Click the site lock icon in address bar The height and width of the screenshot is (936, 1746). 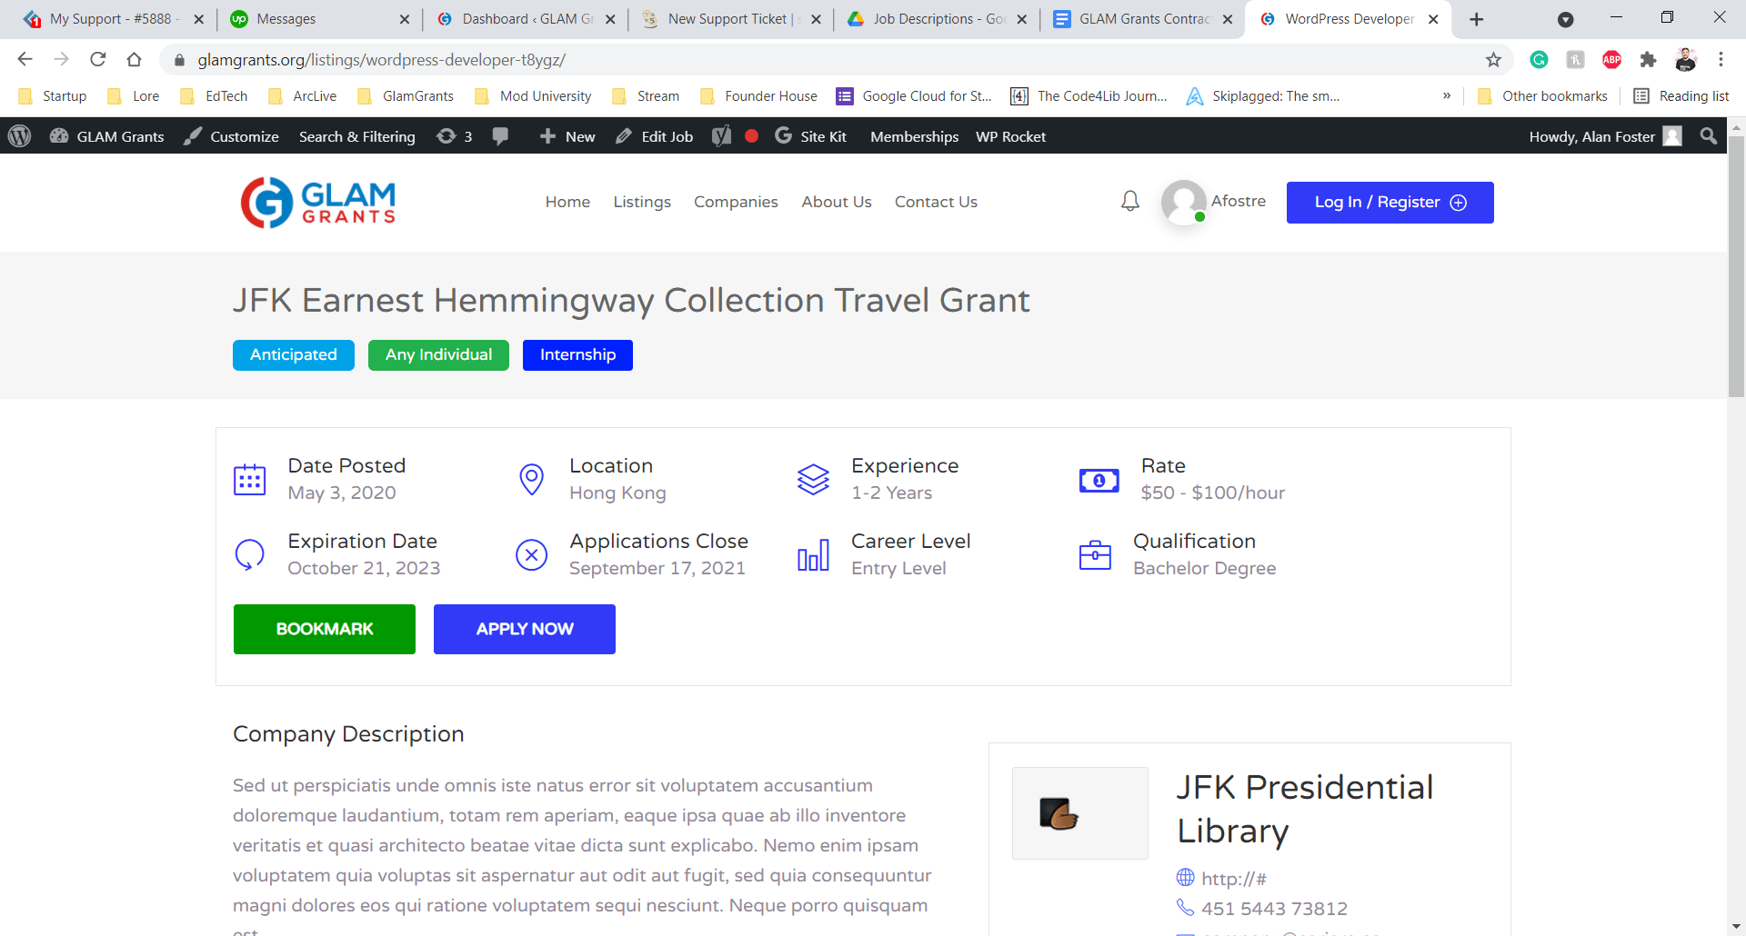click(179, 60)
